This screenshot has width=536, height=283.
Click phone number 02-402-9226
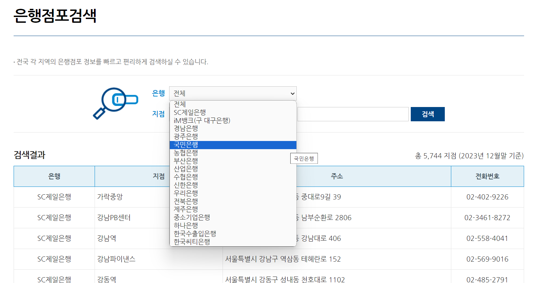point(487,197)
